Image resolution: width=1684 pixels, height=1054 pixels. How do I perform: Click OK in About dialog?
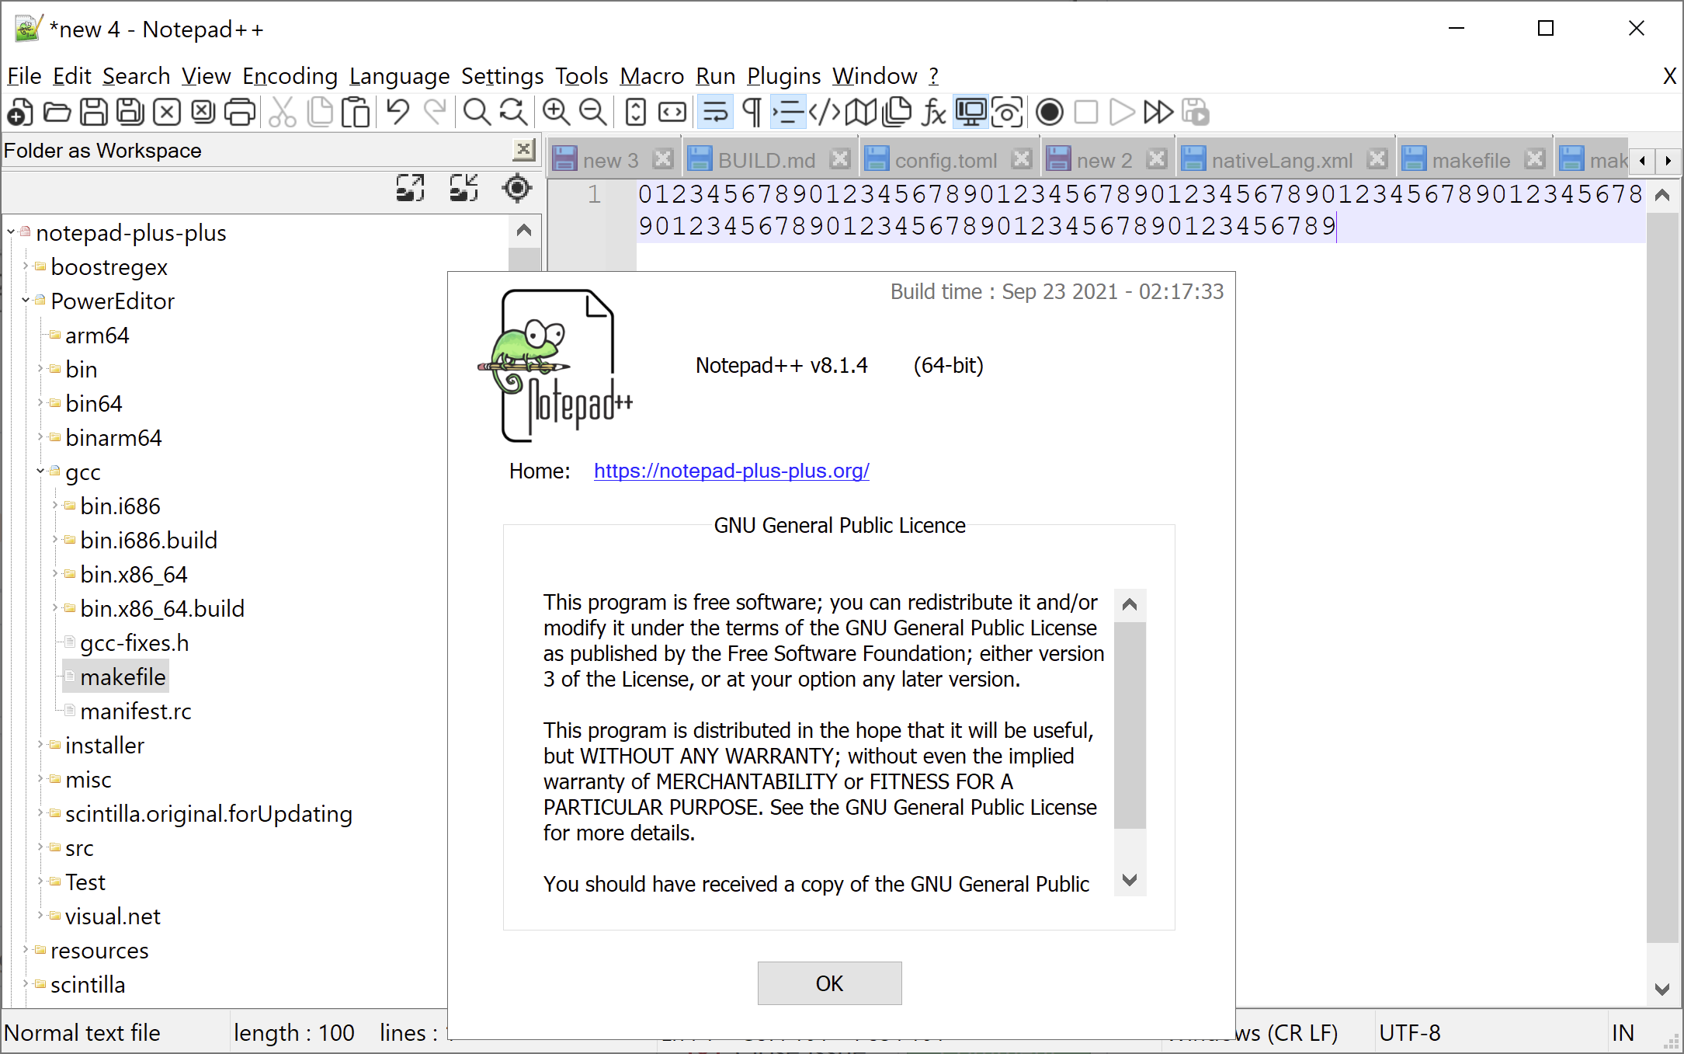tap(829, 983)
